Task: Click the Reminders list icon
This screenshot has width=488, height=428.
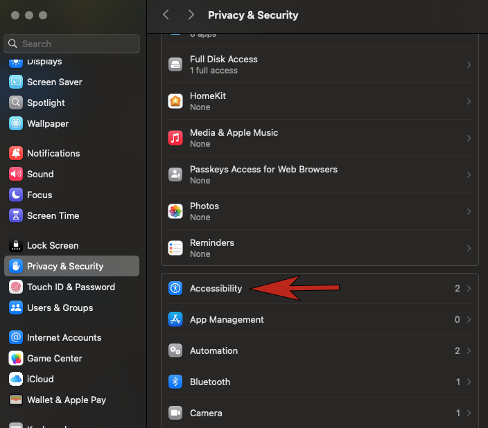Action: 175,248
